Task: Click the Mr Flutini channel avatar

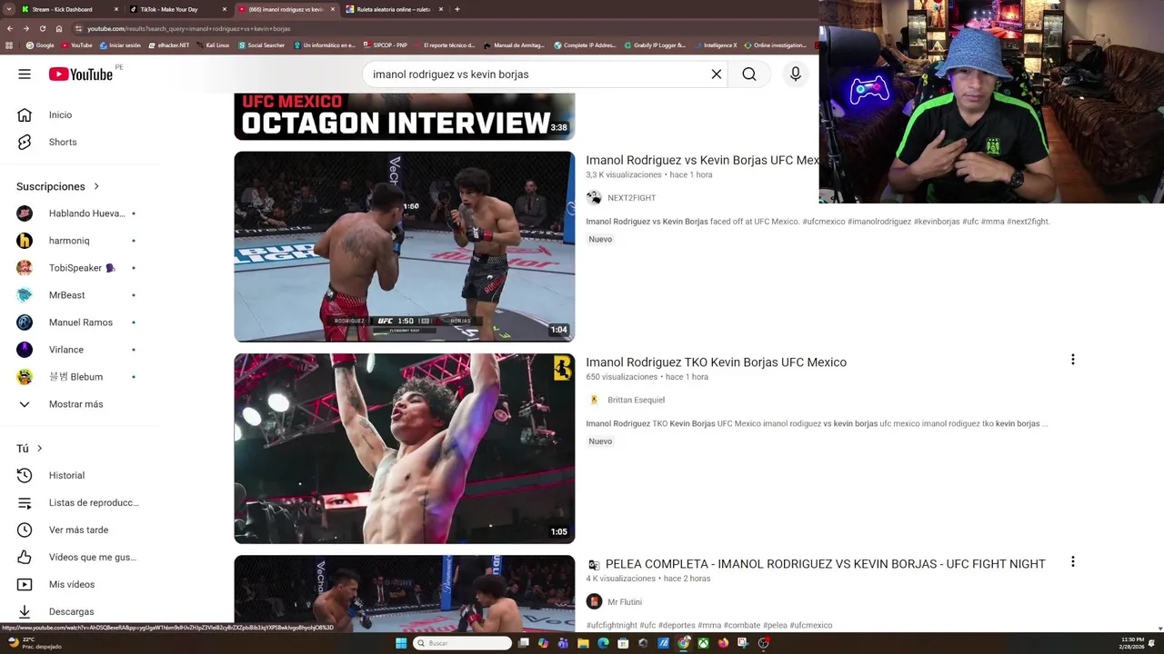Action: (x=594, y=601)
